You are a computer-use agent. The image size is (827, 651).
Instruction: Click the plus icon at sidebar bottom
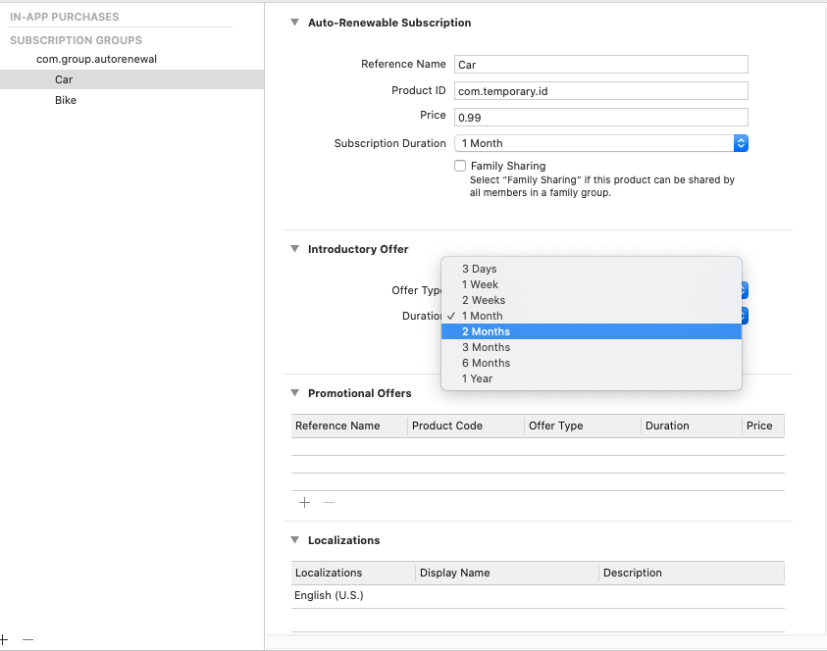4,639
